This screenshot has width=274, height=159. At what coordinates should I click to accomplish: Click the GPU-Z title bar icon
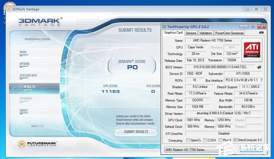(x=164, y=27)
